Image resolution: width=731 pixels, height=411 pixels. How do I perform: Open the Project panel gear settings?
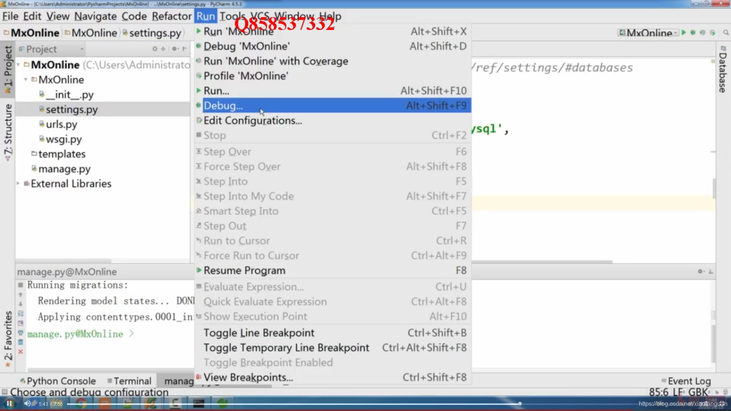[175, 49]
